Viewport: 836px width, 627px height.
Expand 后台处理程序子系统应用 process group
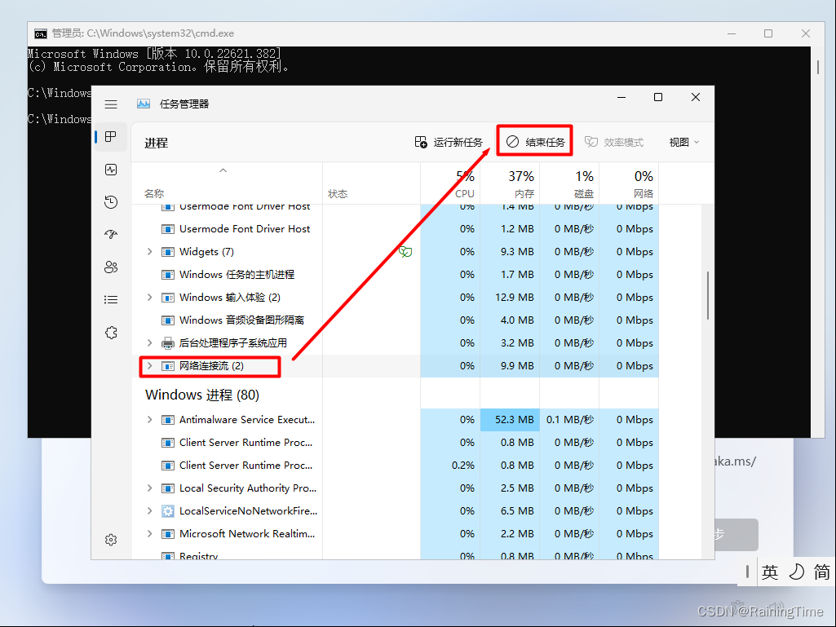click(x=150, y=342)
